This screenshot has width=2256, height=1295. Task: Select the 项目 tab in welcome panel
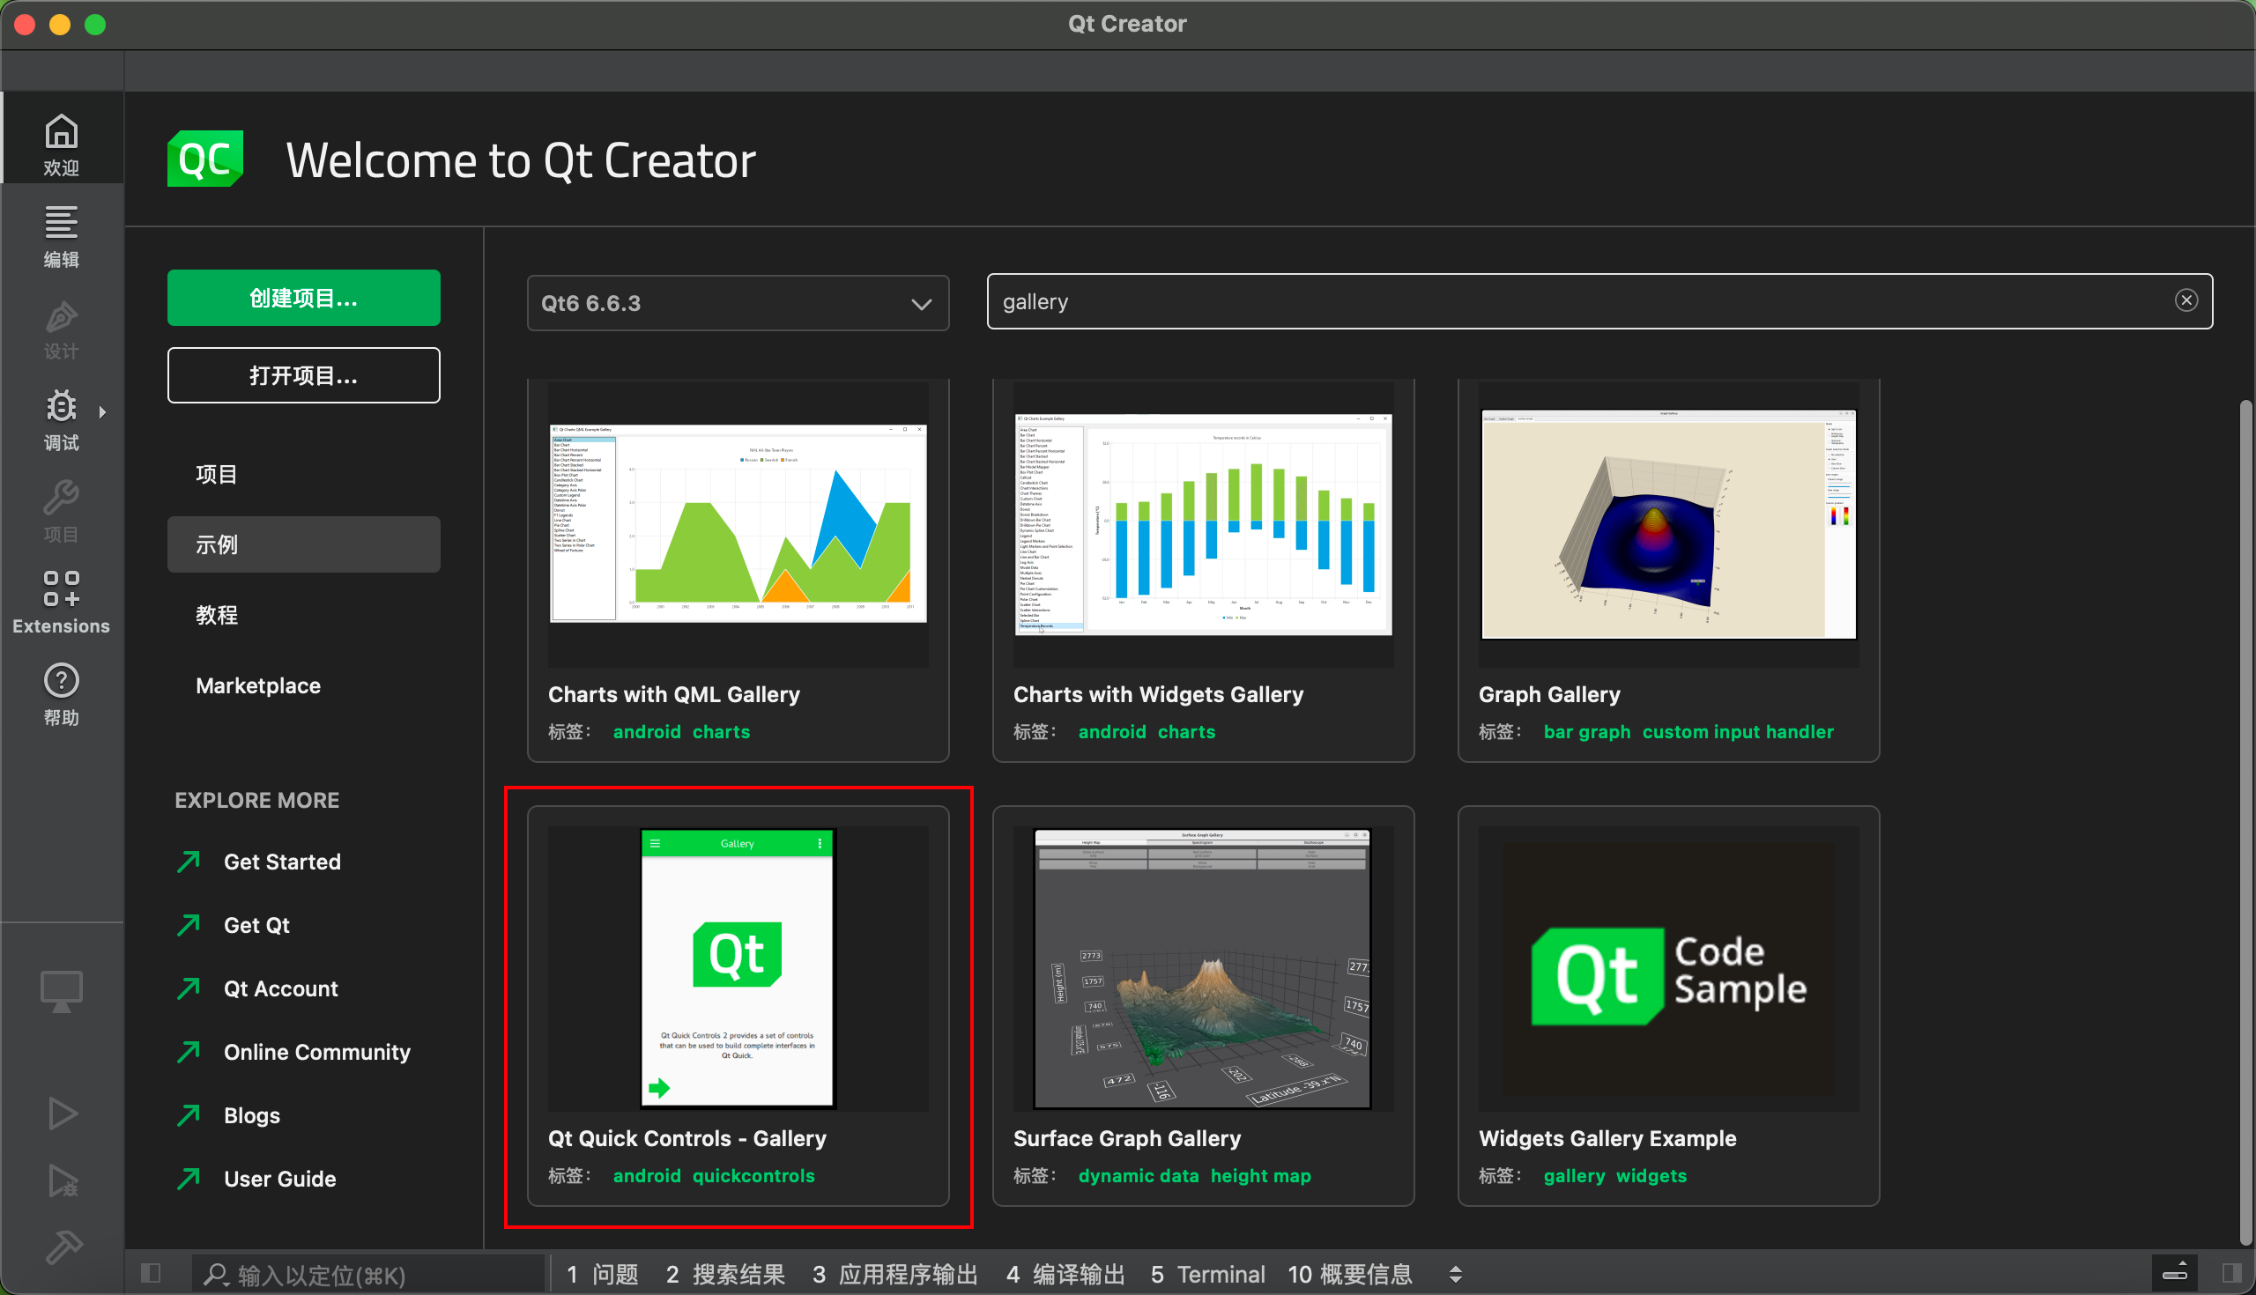pyautogui.click(x=303, y=474)
